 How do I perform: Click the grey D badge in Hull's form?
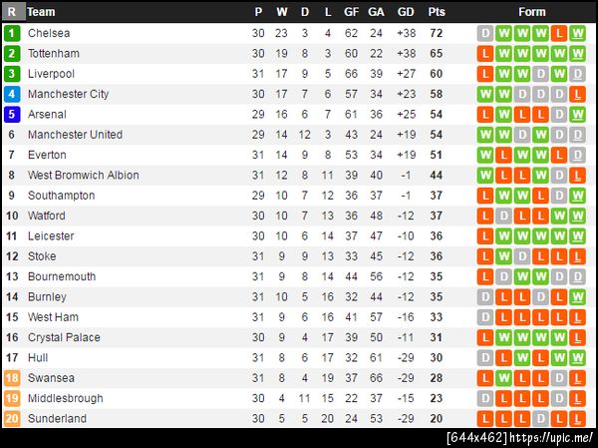[486, 358]
